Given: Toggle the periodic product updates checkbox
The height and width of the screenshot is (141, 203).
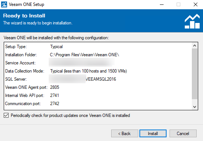Looking at the screenshot, I should (6, 115).
